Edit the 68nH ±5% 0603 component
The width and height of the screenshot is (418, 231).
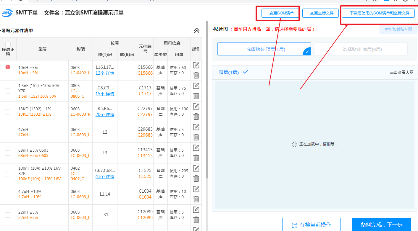[x=196, y=148]
